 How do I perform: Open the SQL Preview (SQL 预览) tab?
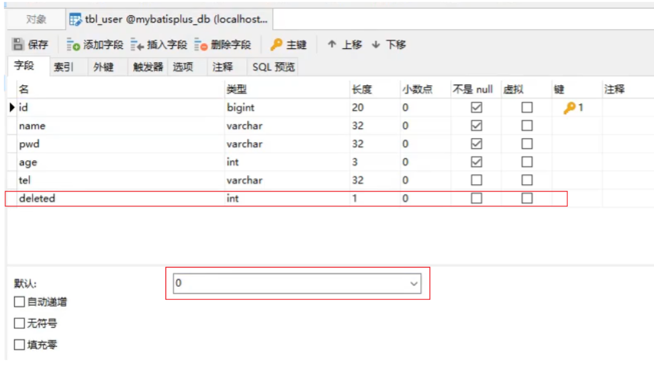pyautogui.click(x=273, y=67)
